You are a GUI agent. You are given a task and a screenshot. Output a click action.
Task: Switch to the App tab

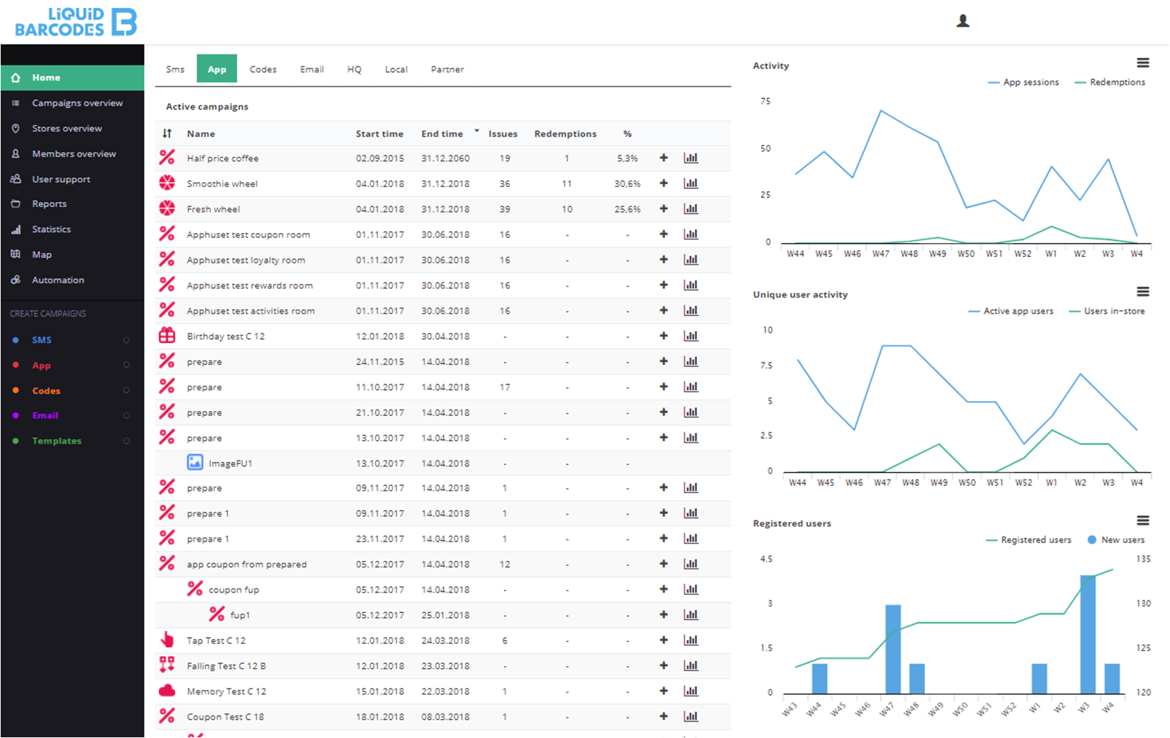(217, 69)
